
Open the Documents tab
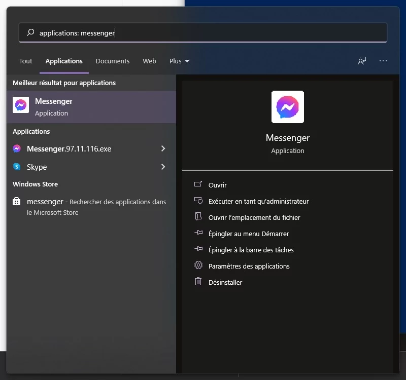pyautogui.click(x=112, y=61)
